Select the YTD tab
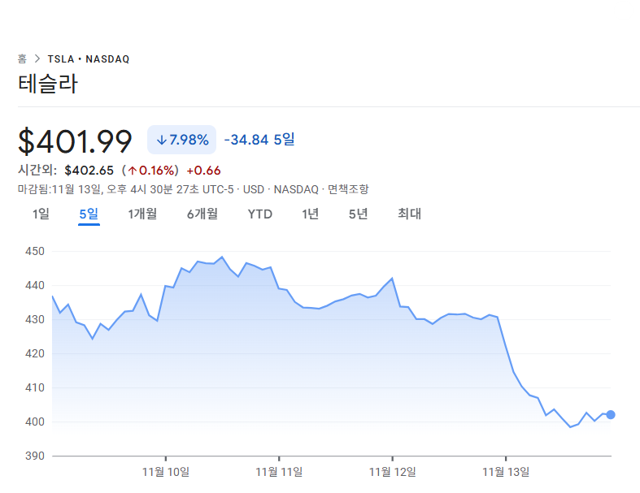The width and height of the screenshot is (640, 493). (x=259, y=214)
